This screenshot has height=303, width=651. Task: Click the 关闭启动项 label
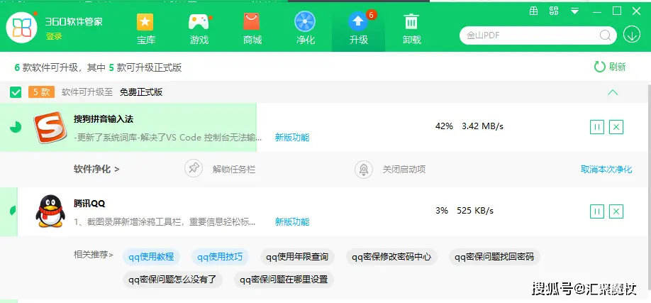(404, 169)
